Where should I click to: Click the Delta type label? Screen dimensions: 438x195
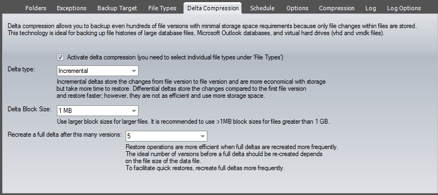(22, 69)
